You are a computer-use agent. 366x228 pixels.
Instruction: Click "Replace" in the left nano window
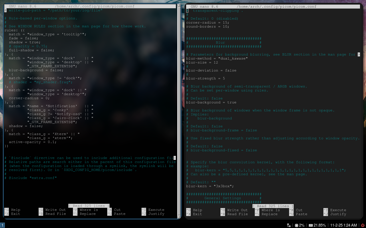click(x=88, y=214)
